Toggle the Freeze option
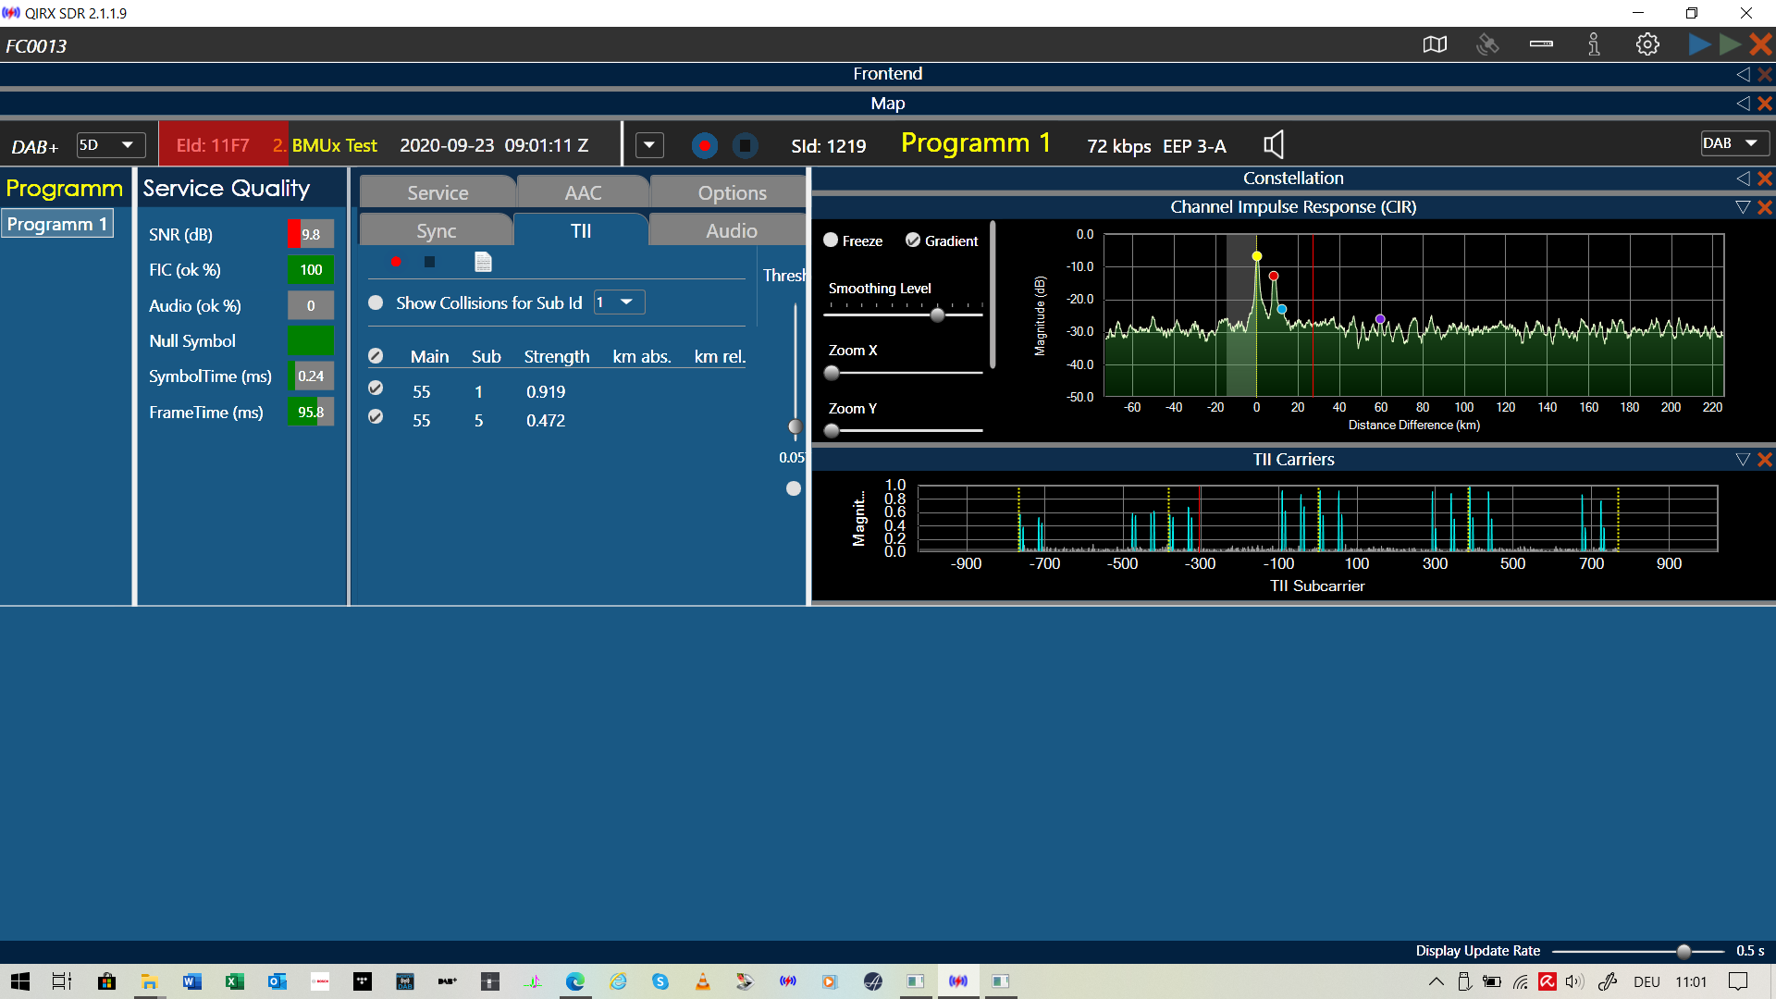This screenshot has width=1776, height=999. [831, 240]
